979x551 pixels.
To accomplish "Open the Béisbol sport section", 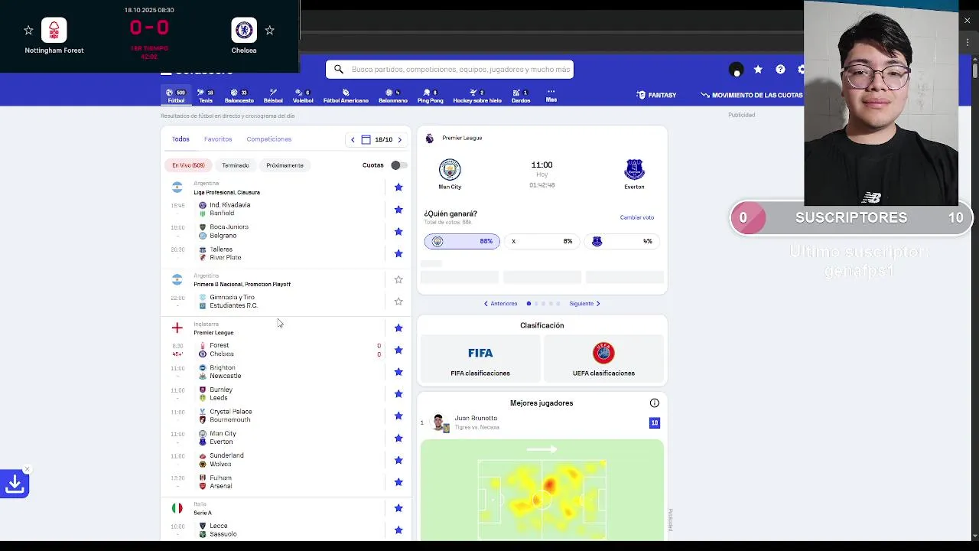I will pyautogui.click(x=273, y=96).
